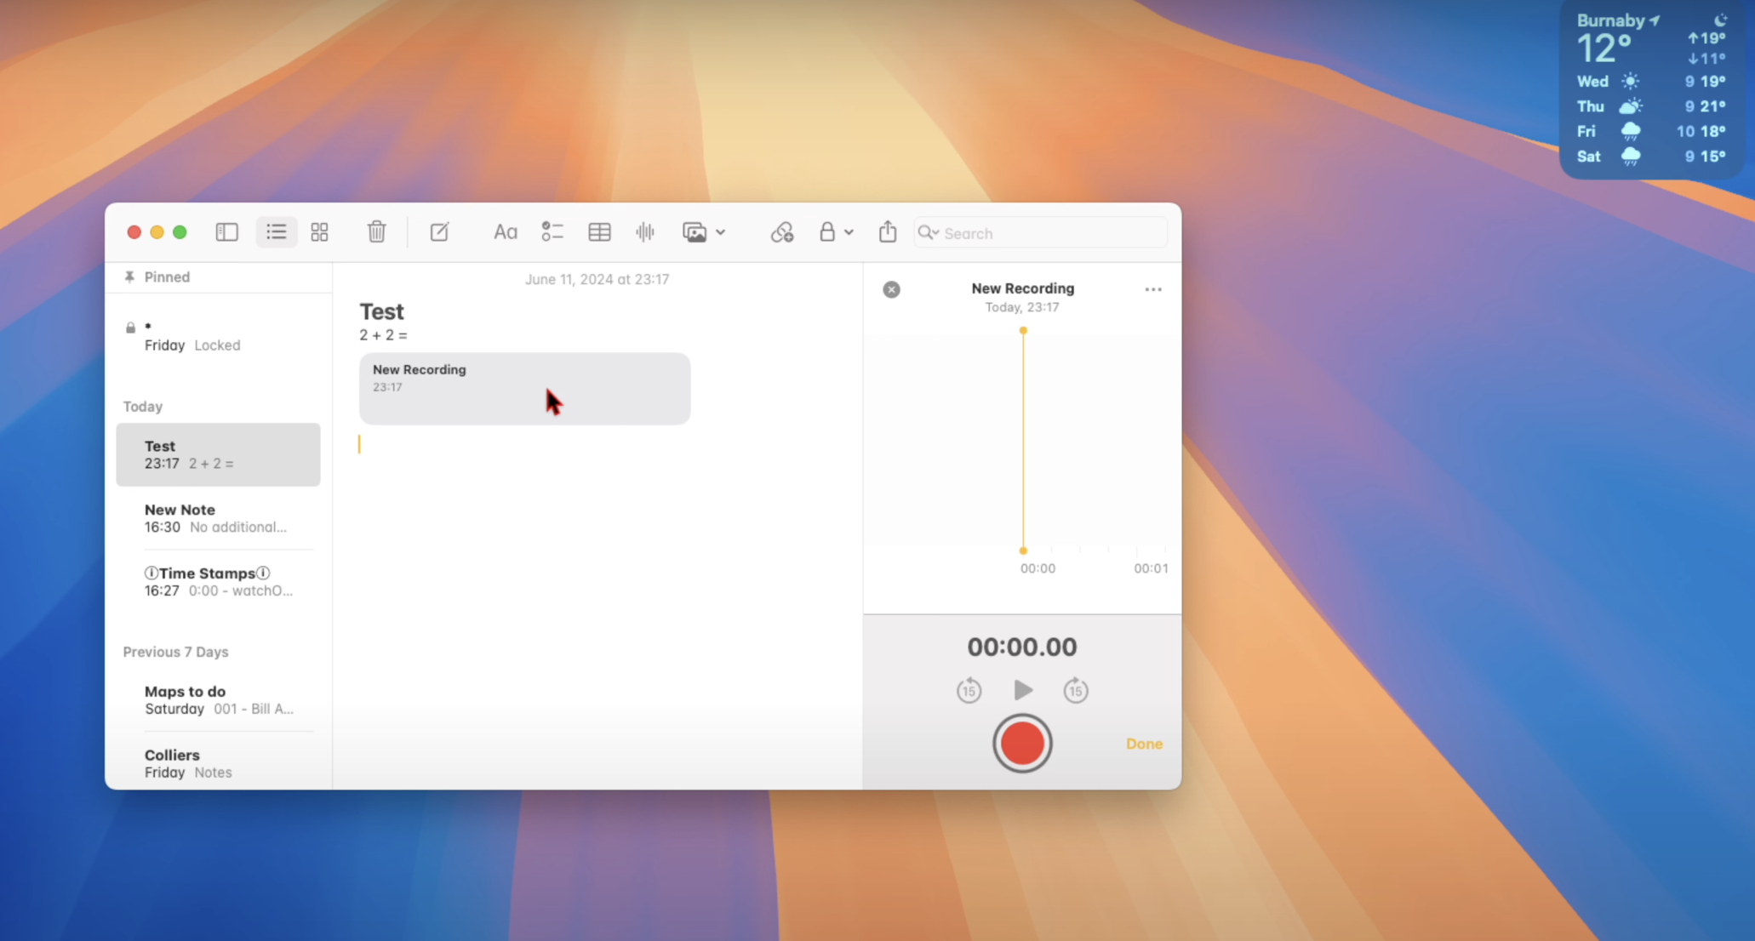Skip forward 15 seconds in the recording

(x=1076, y=690)
